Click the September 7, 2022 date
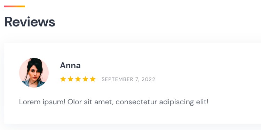Image resolution: width=261 pixels, height=130 pixels. [128, 79]
